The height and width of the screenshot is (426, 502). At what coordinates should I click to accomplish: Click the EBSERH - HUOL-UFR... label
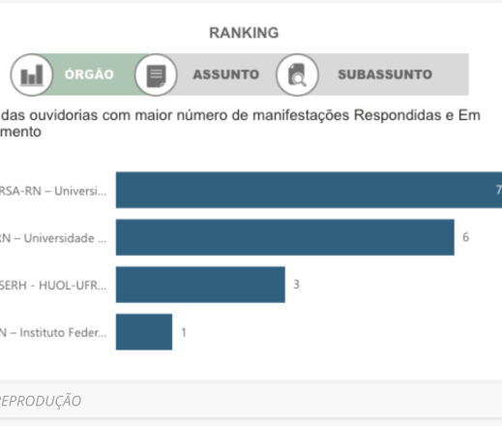[x=53, y=286]
